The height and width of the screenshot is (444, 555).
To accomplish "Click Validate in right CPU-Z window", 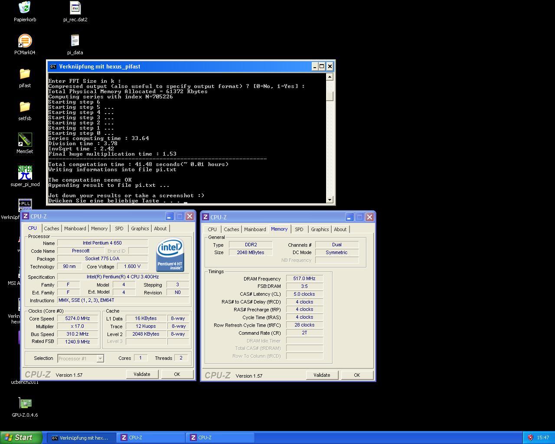I will (322, 375).
